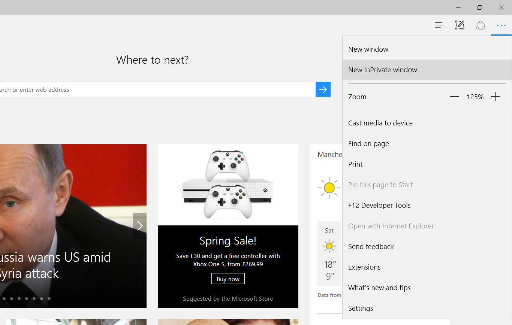Click the Xbox One S console image
Viewport: 512px width, 325px height.
(228, 185)
